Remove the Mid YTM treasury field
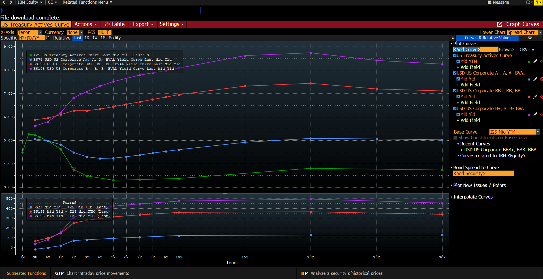The image size is (543, 279). (542, 61)
